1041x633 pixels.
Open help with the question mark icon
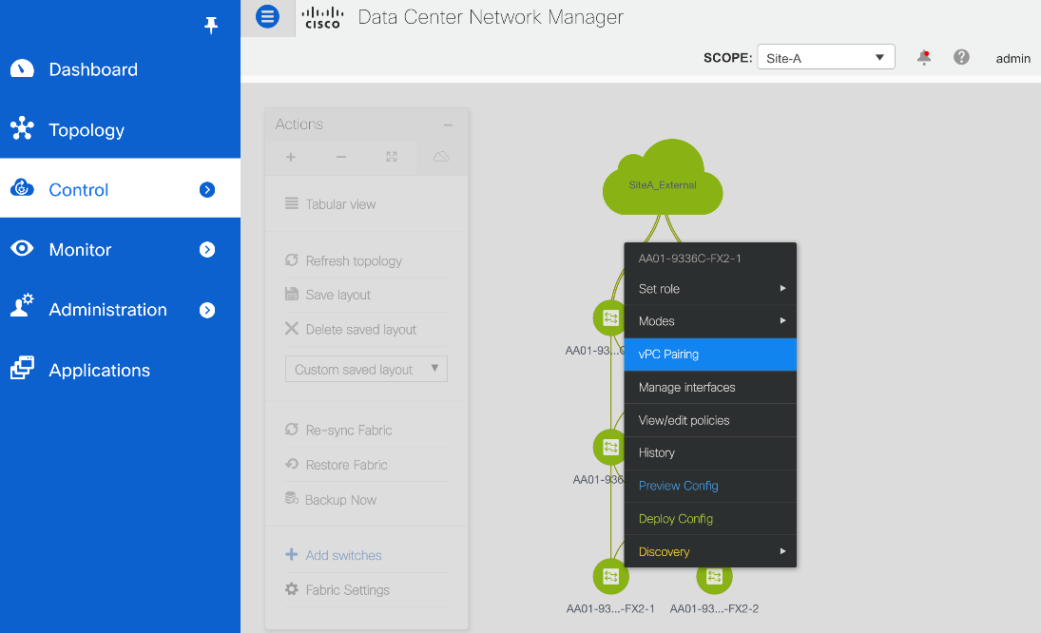[x=961, y=57]
